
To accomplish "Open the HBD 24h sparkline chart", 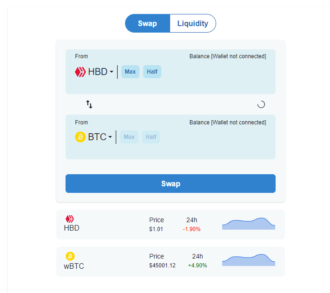I will point(249,224).
